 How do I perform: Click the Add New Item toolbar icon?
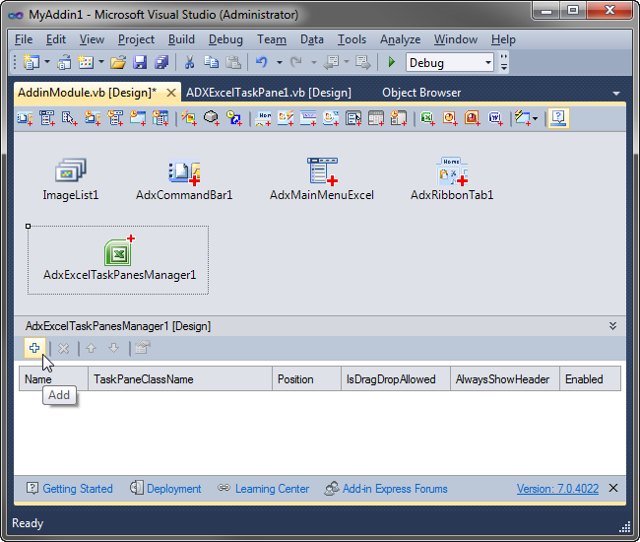[86, 62]
